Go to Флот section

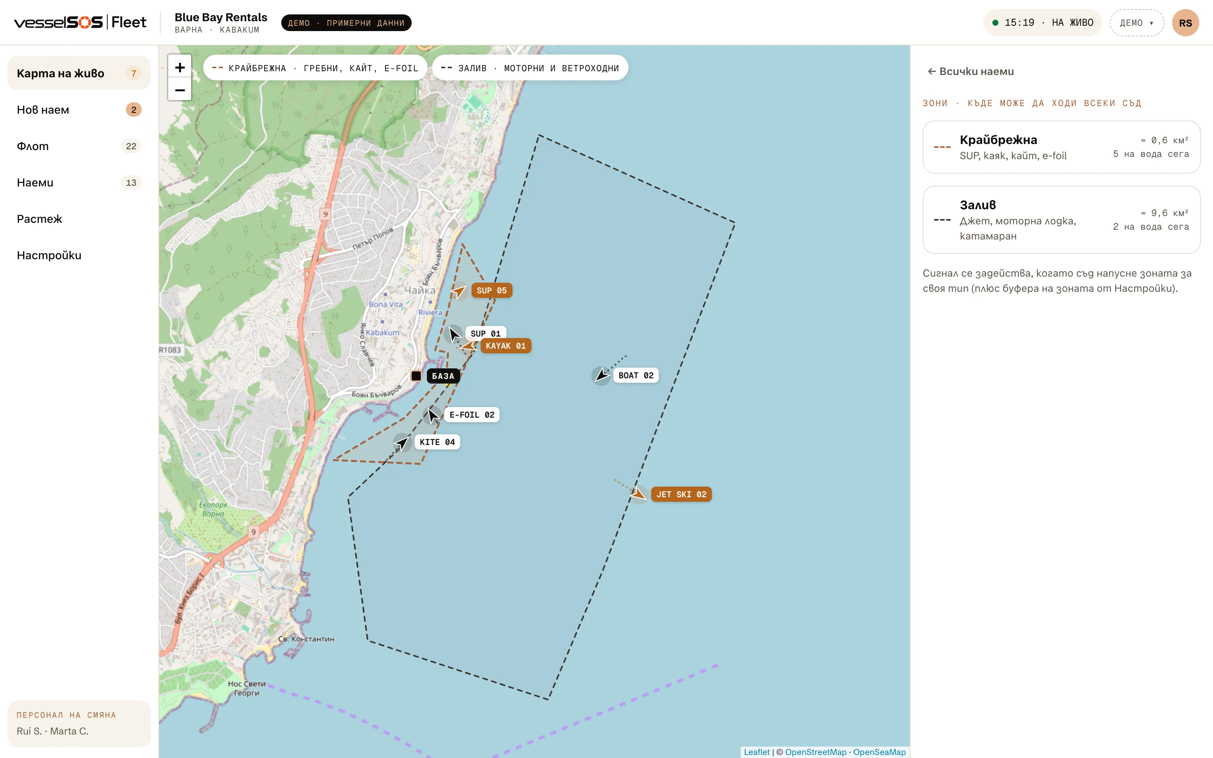click(79, 146)
